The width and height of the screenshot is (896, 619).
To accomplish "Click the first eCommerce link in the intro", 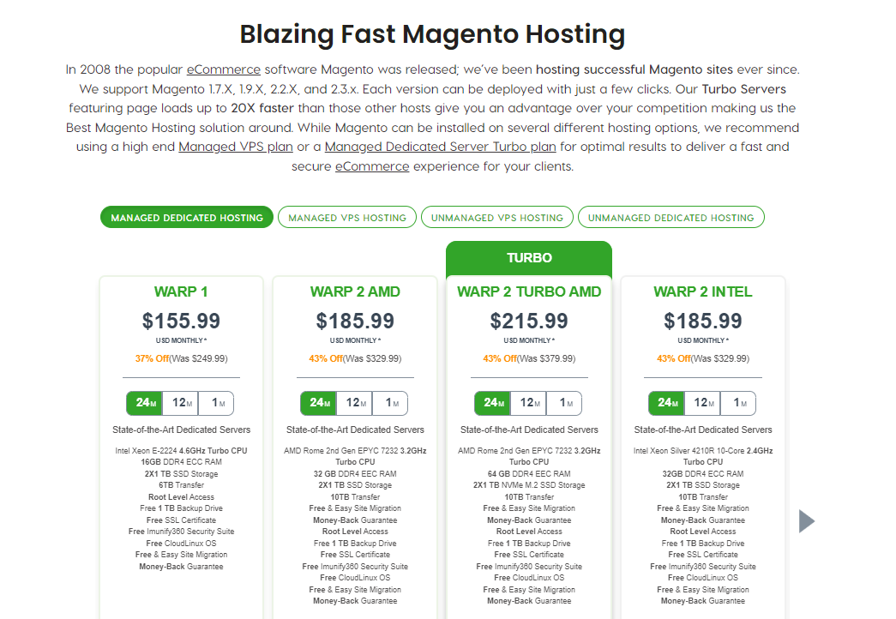I will pyautogui.click(x=224, y=69).
